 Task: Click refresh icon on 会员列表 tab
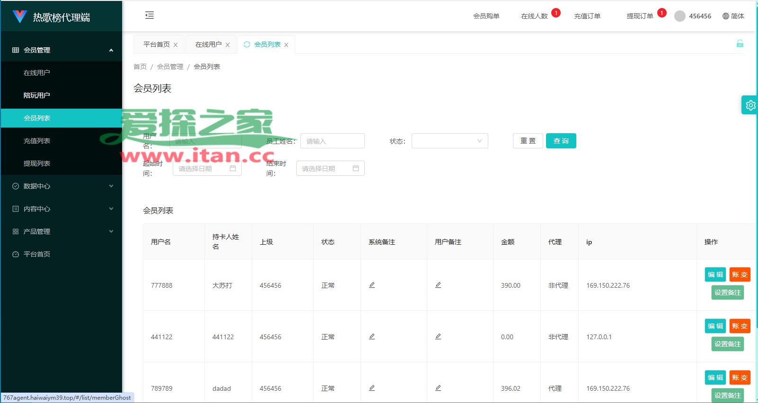point(247,44)
